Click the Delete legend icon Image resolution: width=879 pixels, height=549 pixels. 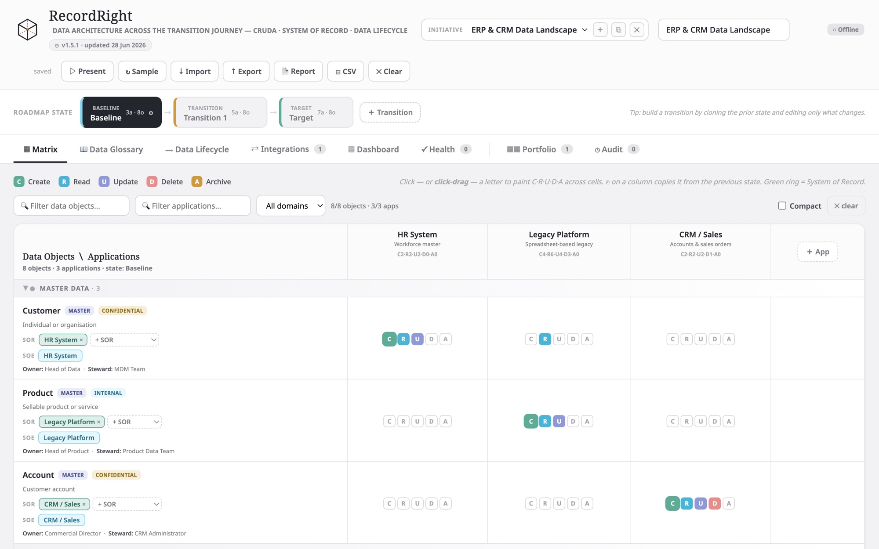point(152,182)
